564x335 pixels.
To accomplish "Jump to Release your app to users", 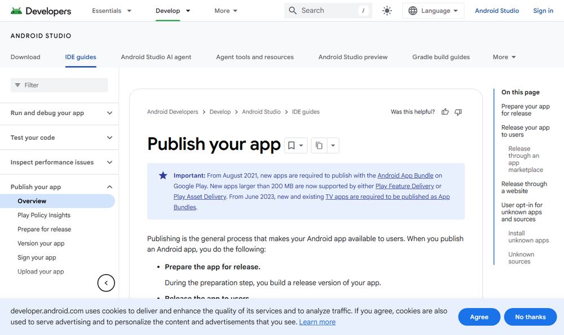I will point(526,131).
